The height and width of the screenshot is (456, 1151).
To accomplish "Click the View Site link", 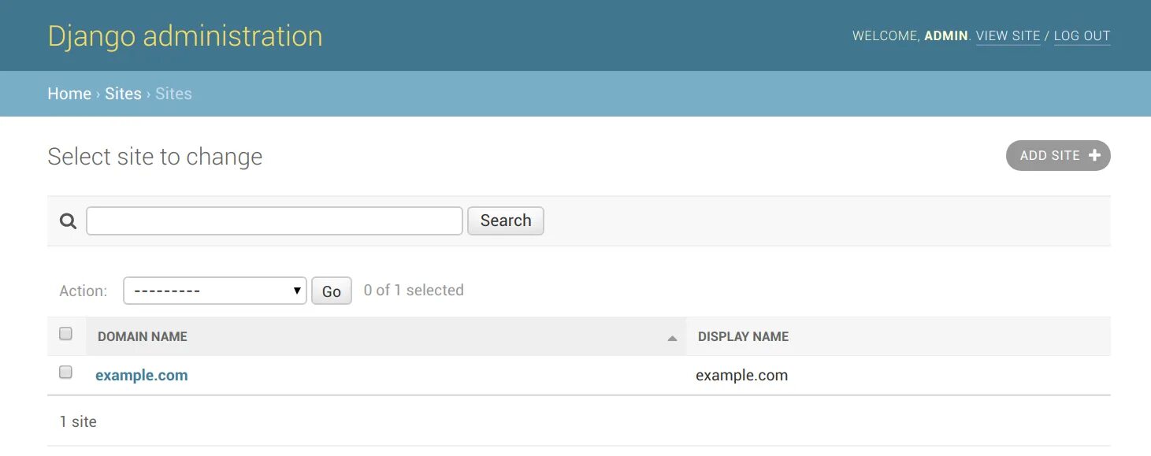I will click(1008, 36).
